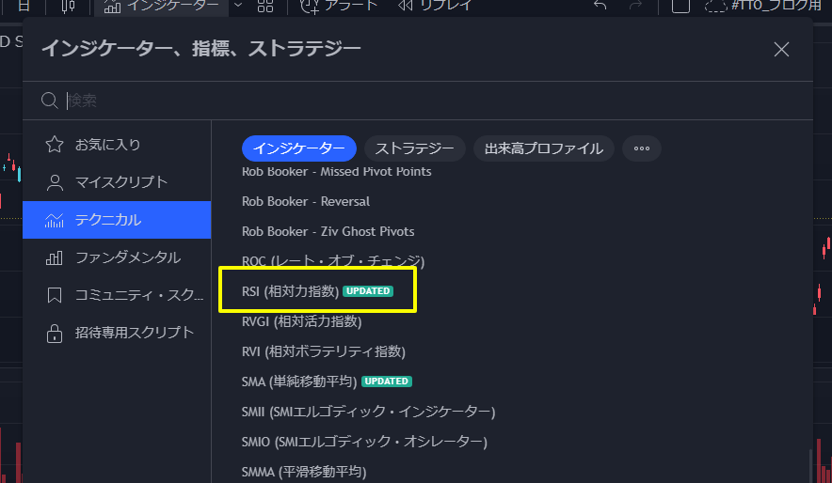The image size is (832, 483).
Task: Click the lock icon beside 招待専用スクリプト
Action: pos(55,334)
